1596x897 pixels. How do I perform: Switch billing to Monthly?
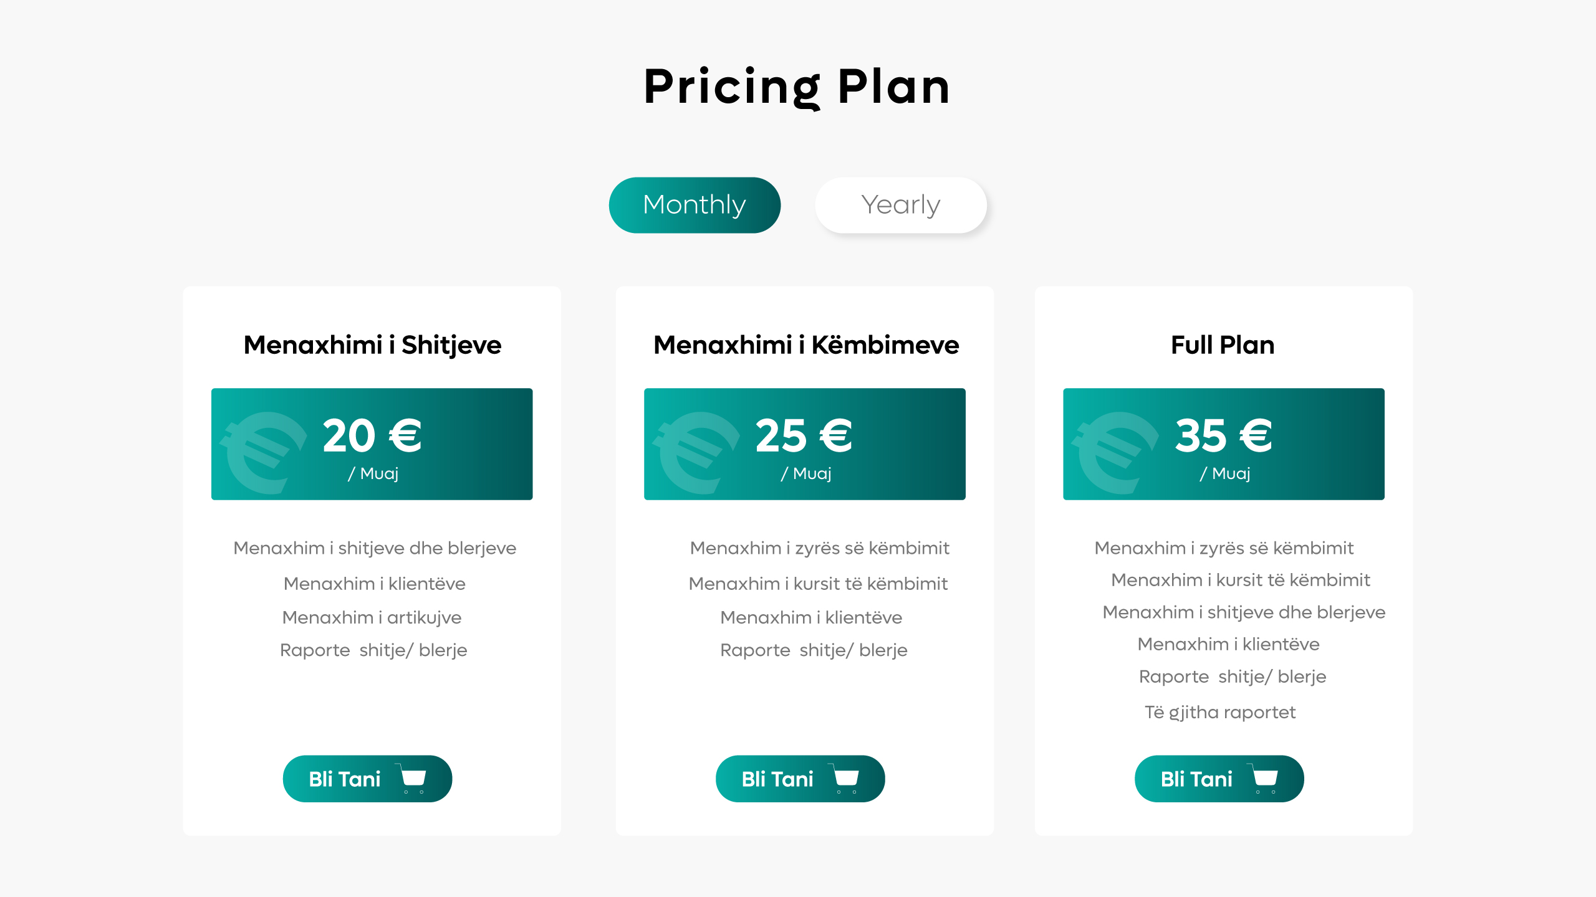(x=695, y=205)
